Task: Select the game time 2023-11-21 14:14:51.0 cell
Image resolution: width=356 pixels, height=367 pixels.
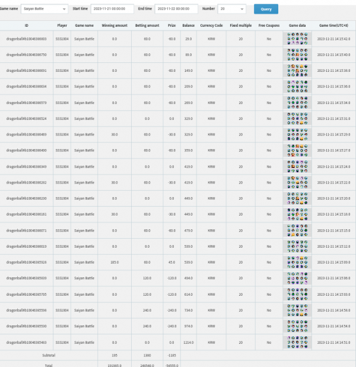Action: (x=333, y=343)
